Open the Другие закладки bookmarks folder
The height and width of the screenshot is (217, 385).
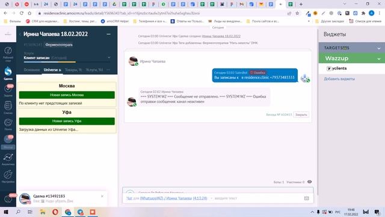[x=330, y=22]
